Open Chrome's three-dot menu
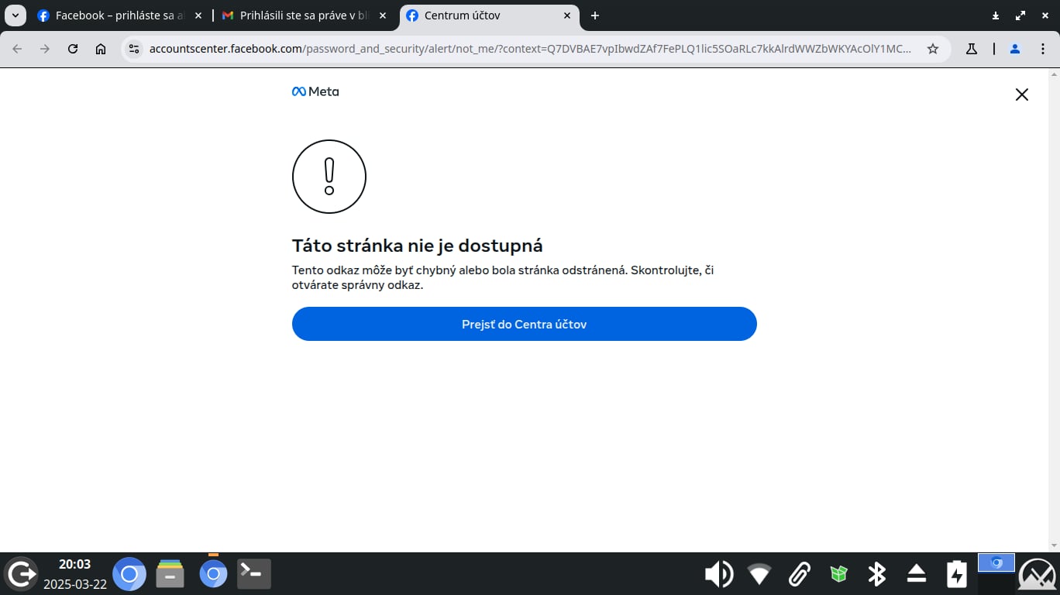The width and height of the screenshot is (1060, 595). [x=1044, y=48]
